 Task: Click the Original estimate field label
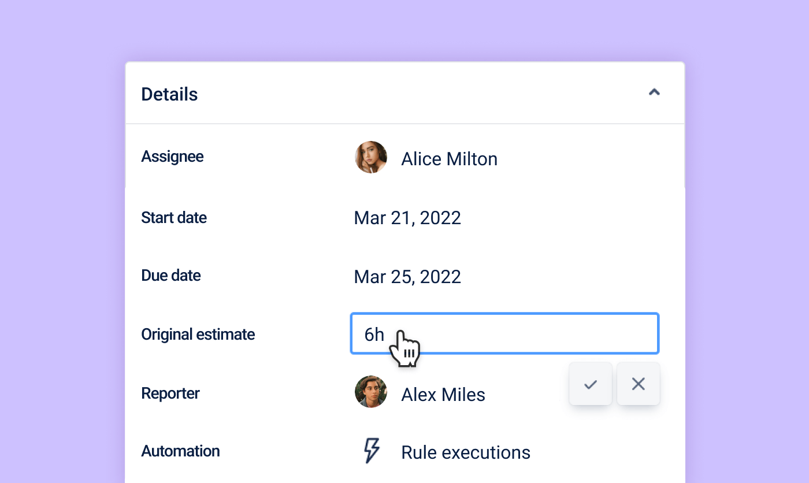pyautogui.click(x=198, y=335)
